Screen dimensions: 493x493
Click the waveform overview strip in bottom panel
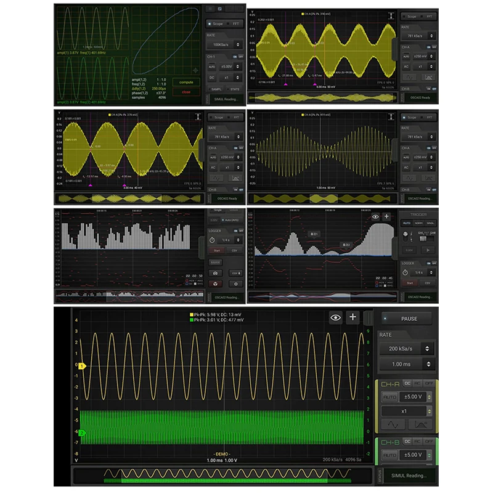pos(222,475)
